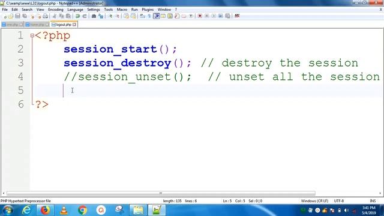The image size is (384, 216).
Task: Save the current file via toolbar
Action: 17,16
